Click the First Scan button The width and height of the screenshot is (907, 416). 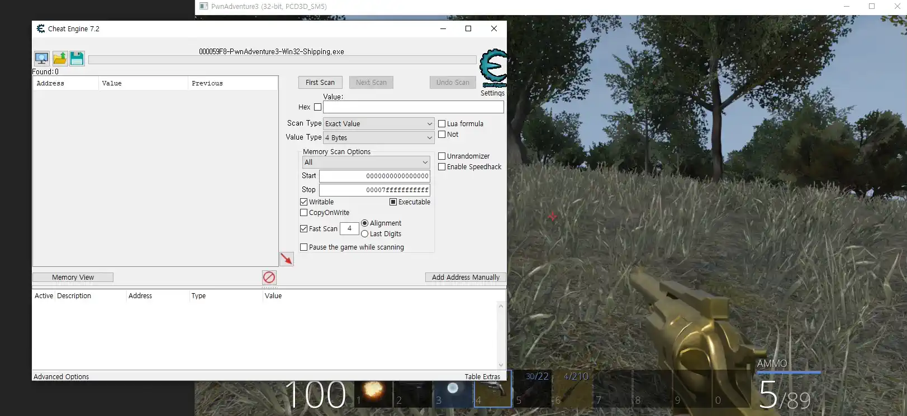tap(320, 83)
